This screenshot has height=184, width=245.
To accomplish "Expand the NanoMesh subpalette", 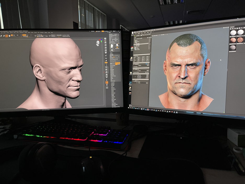I will [113, 84].
